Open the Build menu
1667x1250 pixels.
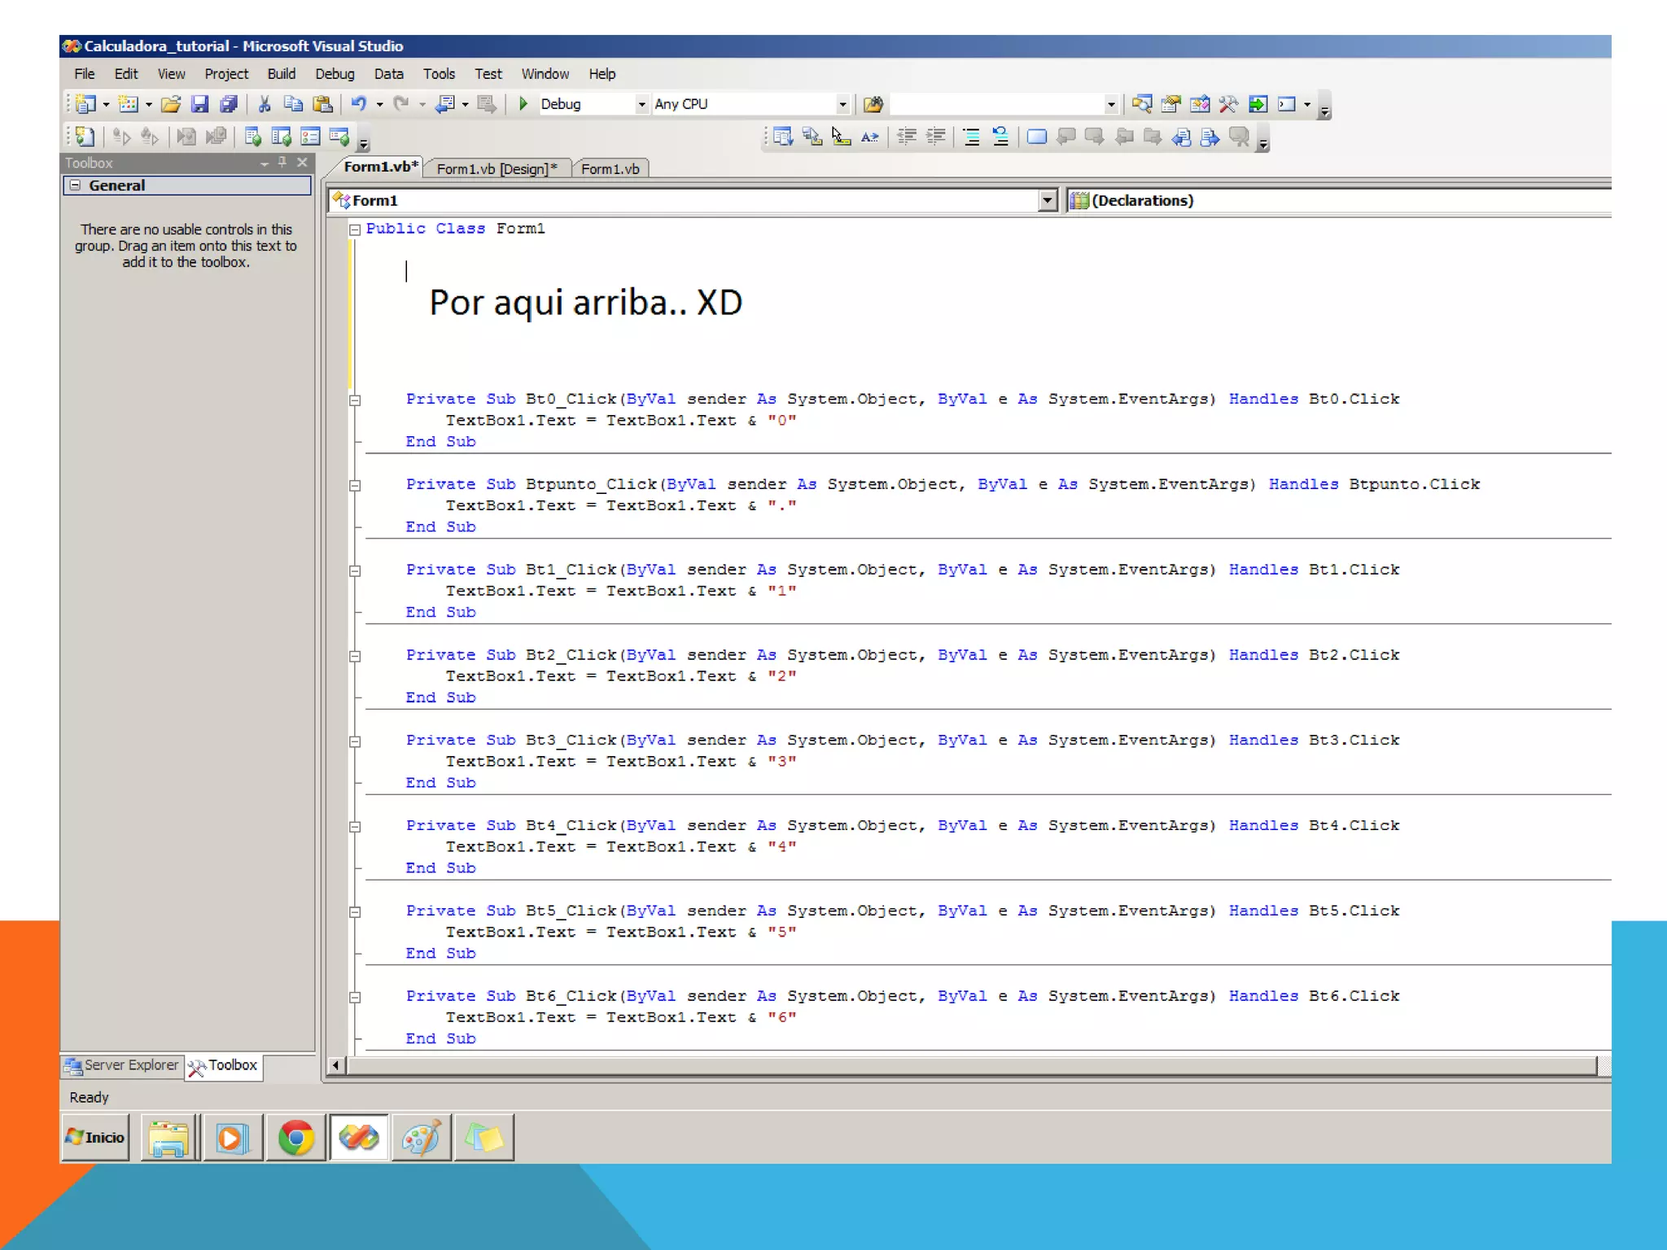[281, 74]
